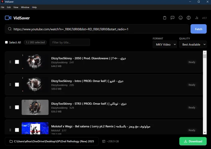Click the STR3 video thumbnail
211x149 pixels.
[x=35, y=107]
